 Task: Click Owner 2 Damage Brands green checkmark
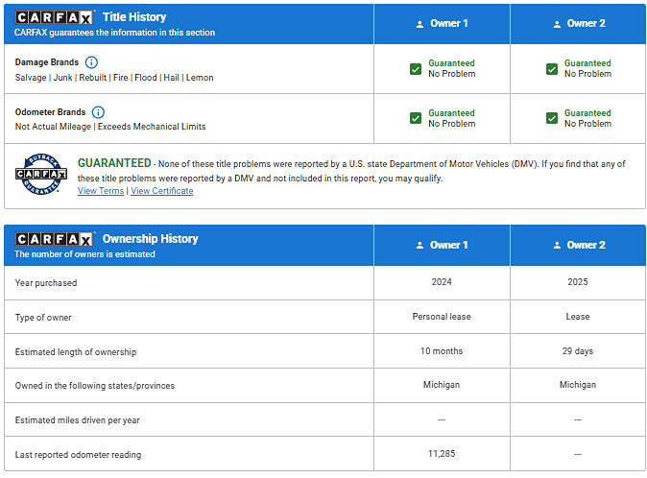[x=552, y=69]
